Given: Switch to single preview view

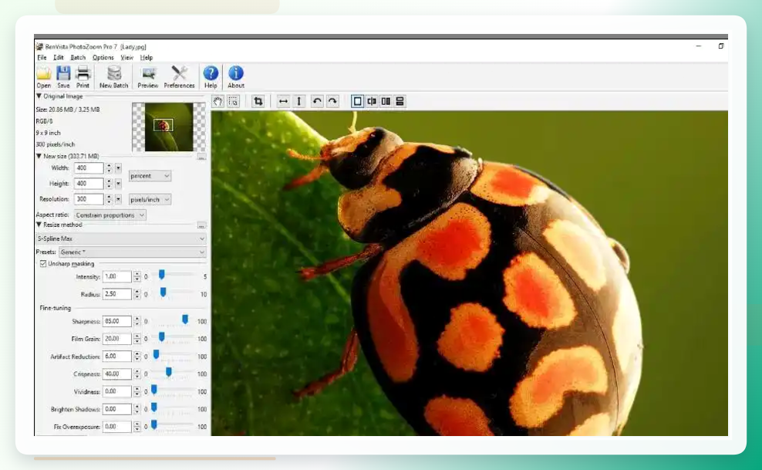Looking at the screenshot, I should point(357,101).
